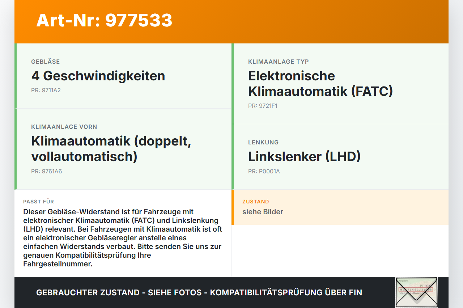Expand the PR: 9721F1 code entry
463x308 pixels.
[263, 106]
